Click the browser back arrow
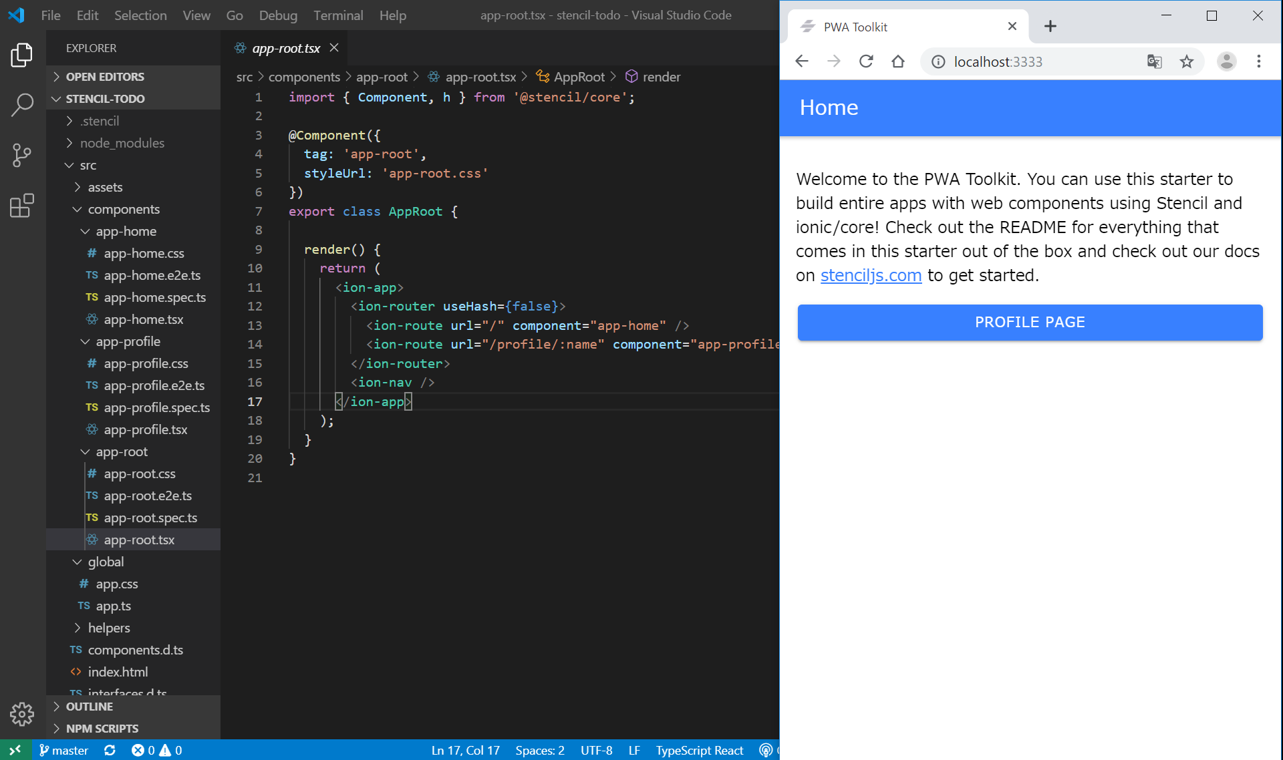 pos(802,61)
